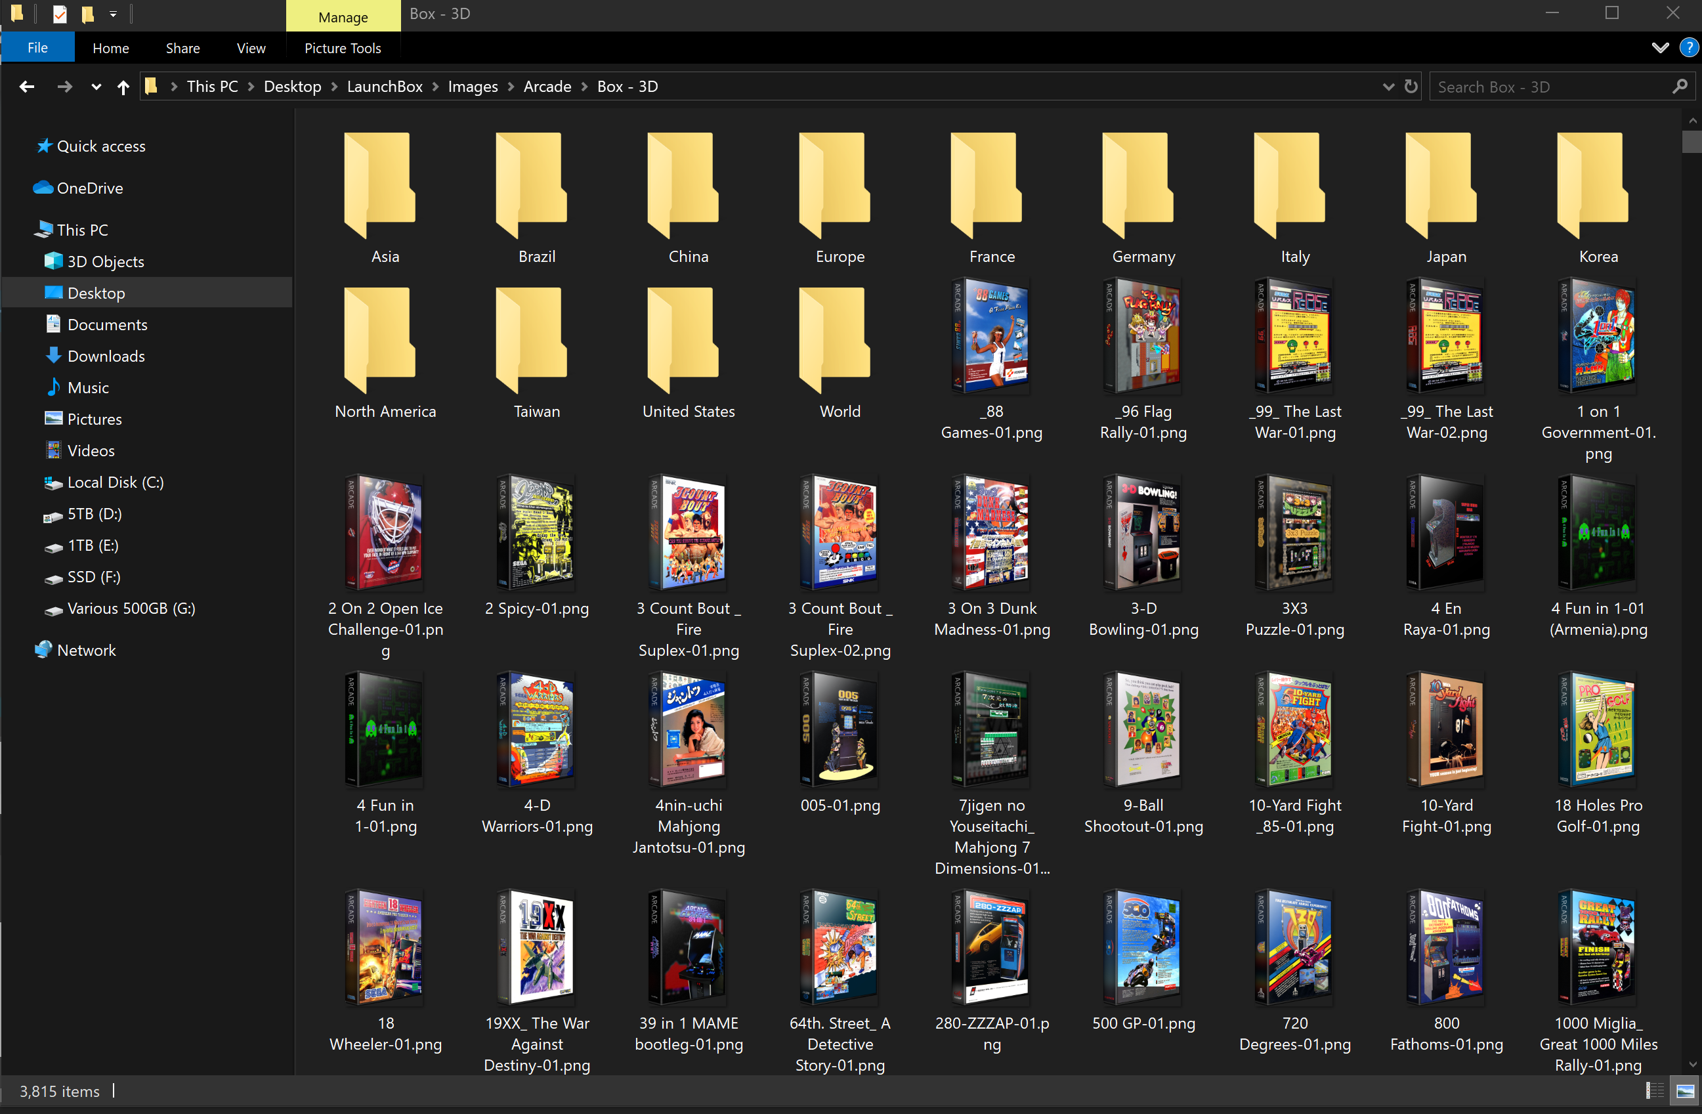Screen dimensions: 1702x1114
Task: Expand address bar history dropdown
Action: [x=1388, y=87]
